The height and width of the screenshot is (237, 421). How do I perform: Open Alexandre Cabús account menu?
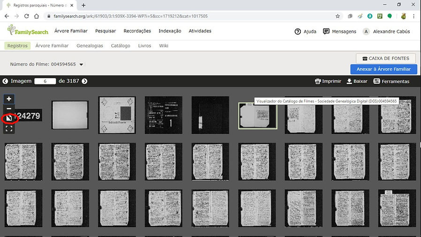click(x=386, y=31)
